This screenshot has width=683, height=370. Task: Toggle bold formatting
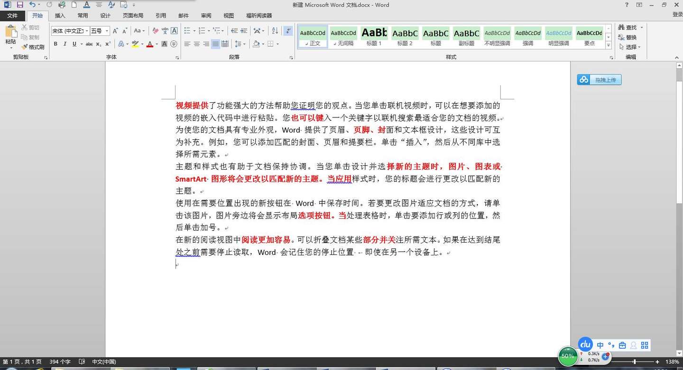pyautogui.click(x=55, y=44)
